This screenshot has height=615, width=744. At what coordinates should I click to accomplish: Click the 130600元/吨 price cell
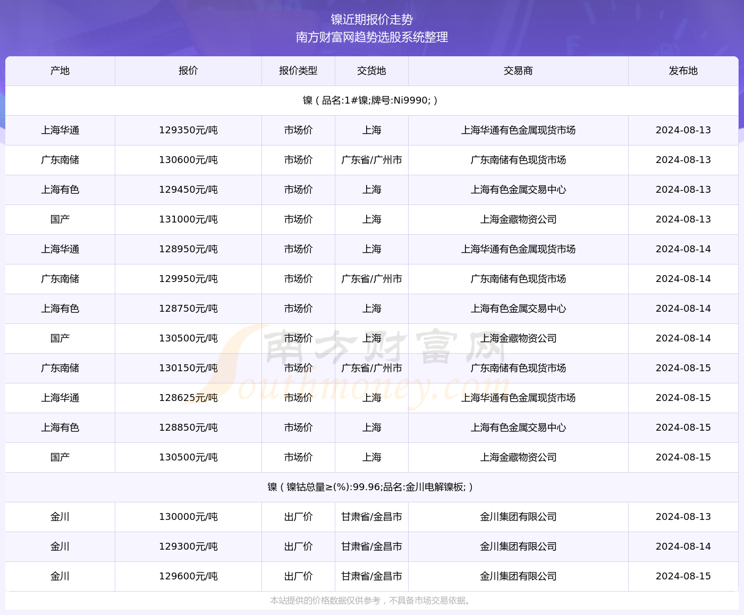pyautogui.click(x=188, y=160)
